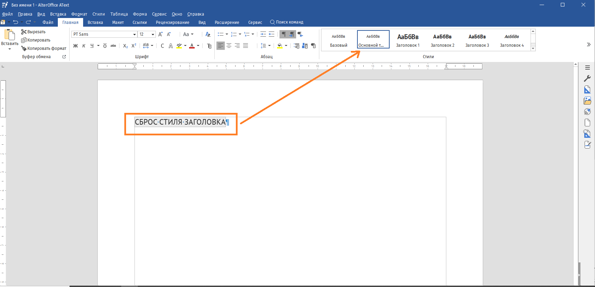Toggle superscript X²

tap(134, 46)
